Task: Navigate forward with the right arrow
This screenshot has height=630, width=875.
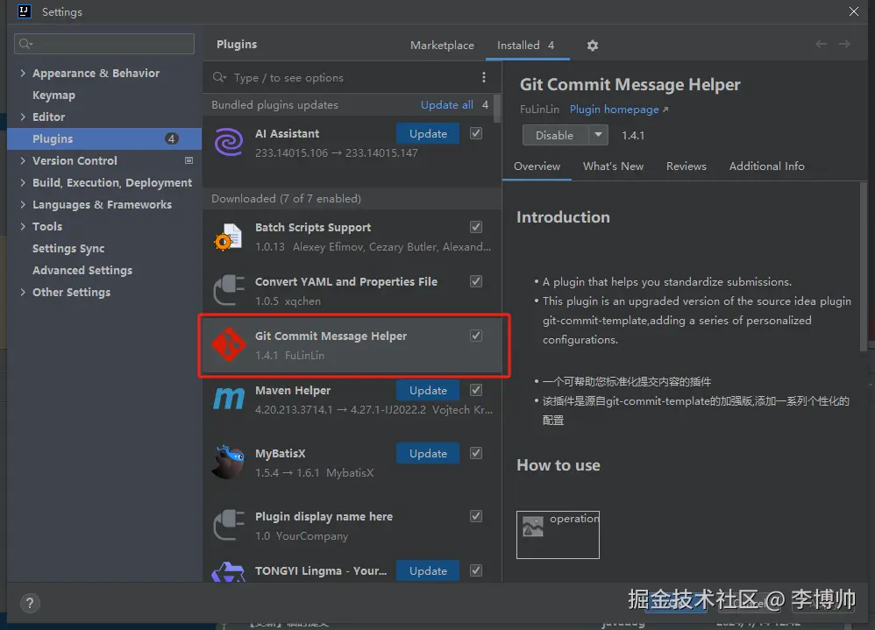Action: coord(845,44)
